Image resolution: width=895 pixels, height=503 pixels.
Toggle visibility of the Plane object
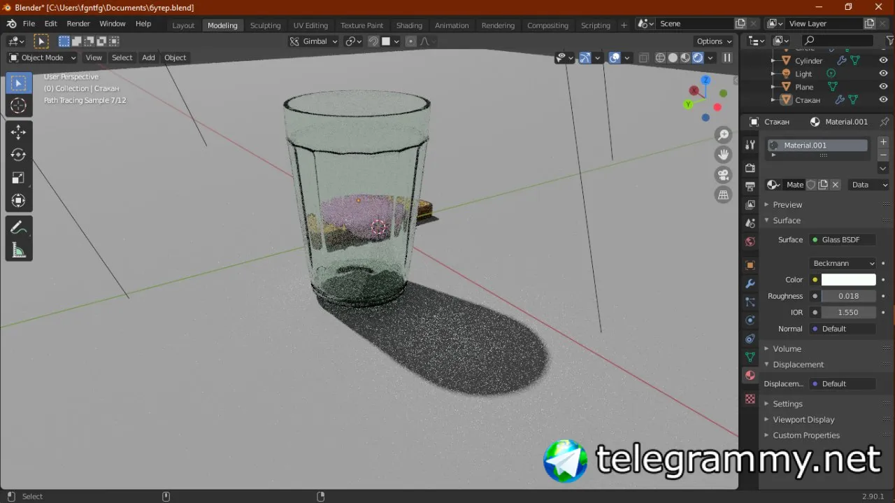tap(883, 87)
